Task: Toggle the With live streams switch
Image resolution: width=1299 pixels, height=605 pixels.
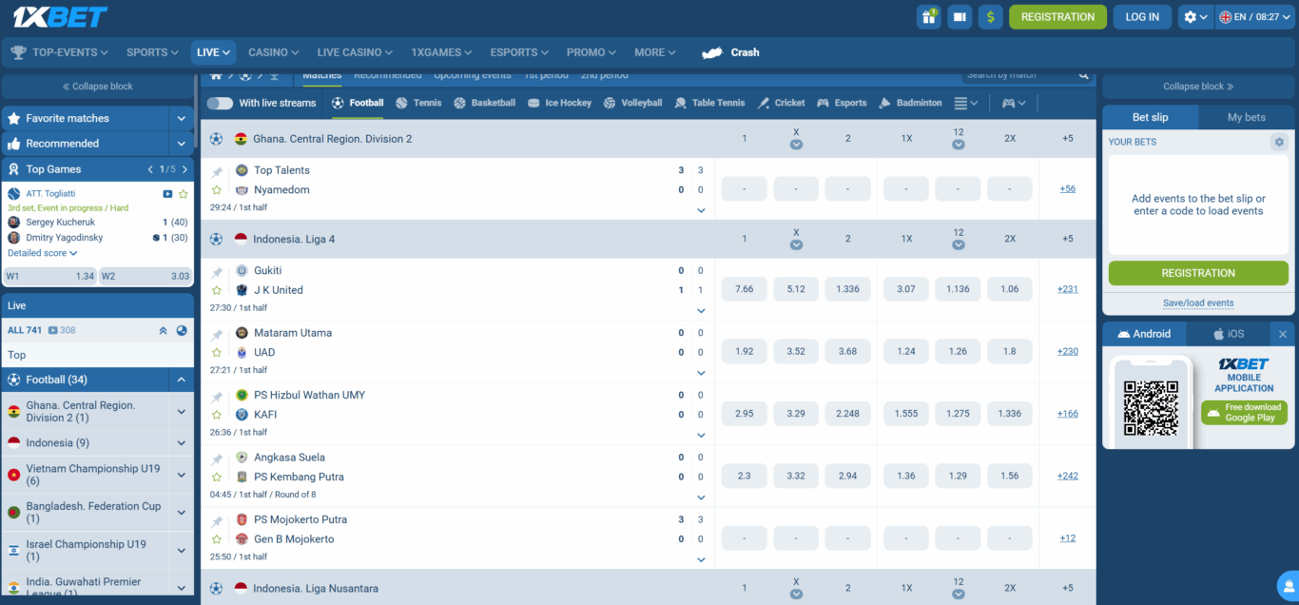Action: [221, 103]
